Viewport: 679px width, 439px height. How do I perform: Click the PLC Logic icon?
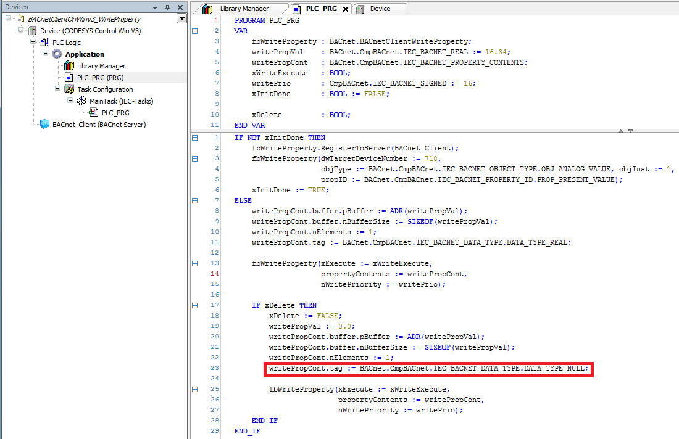44,43
